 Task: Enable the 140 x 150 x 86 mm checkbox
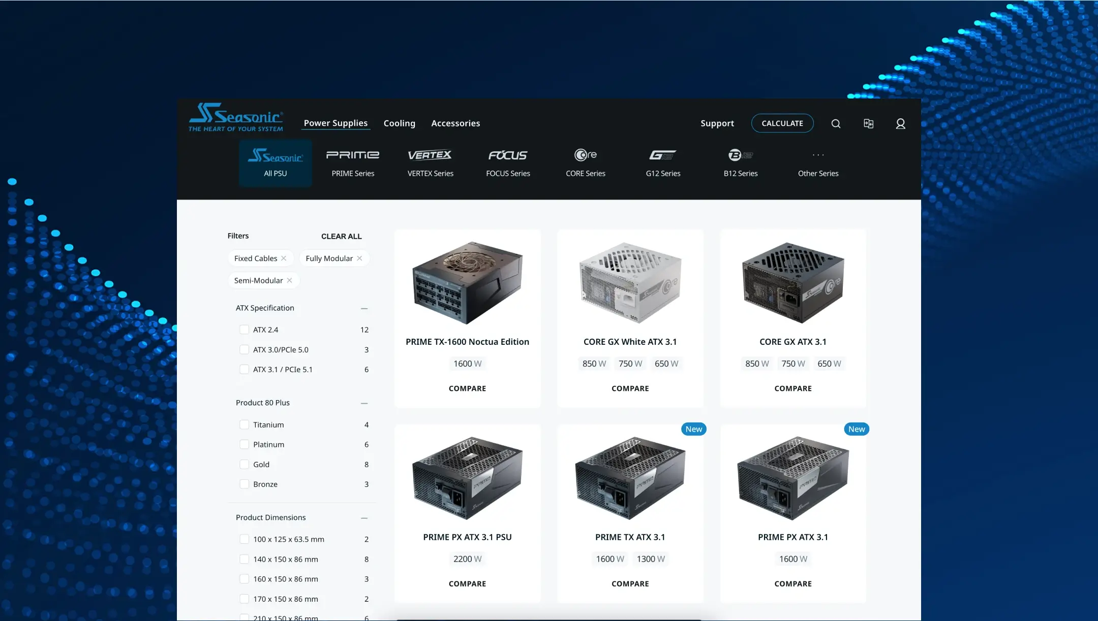coord(245,559)
